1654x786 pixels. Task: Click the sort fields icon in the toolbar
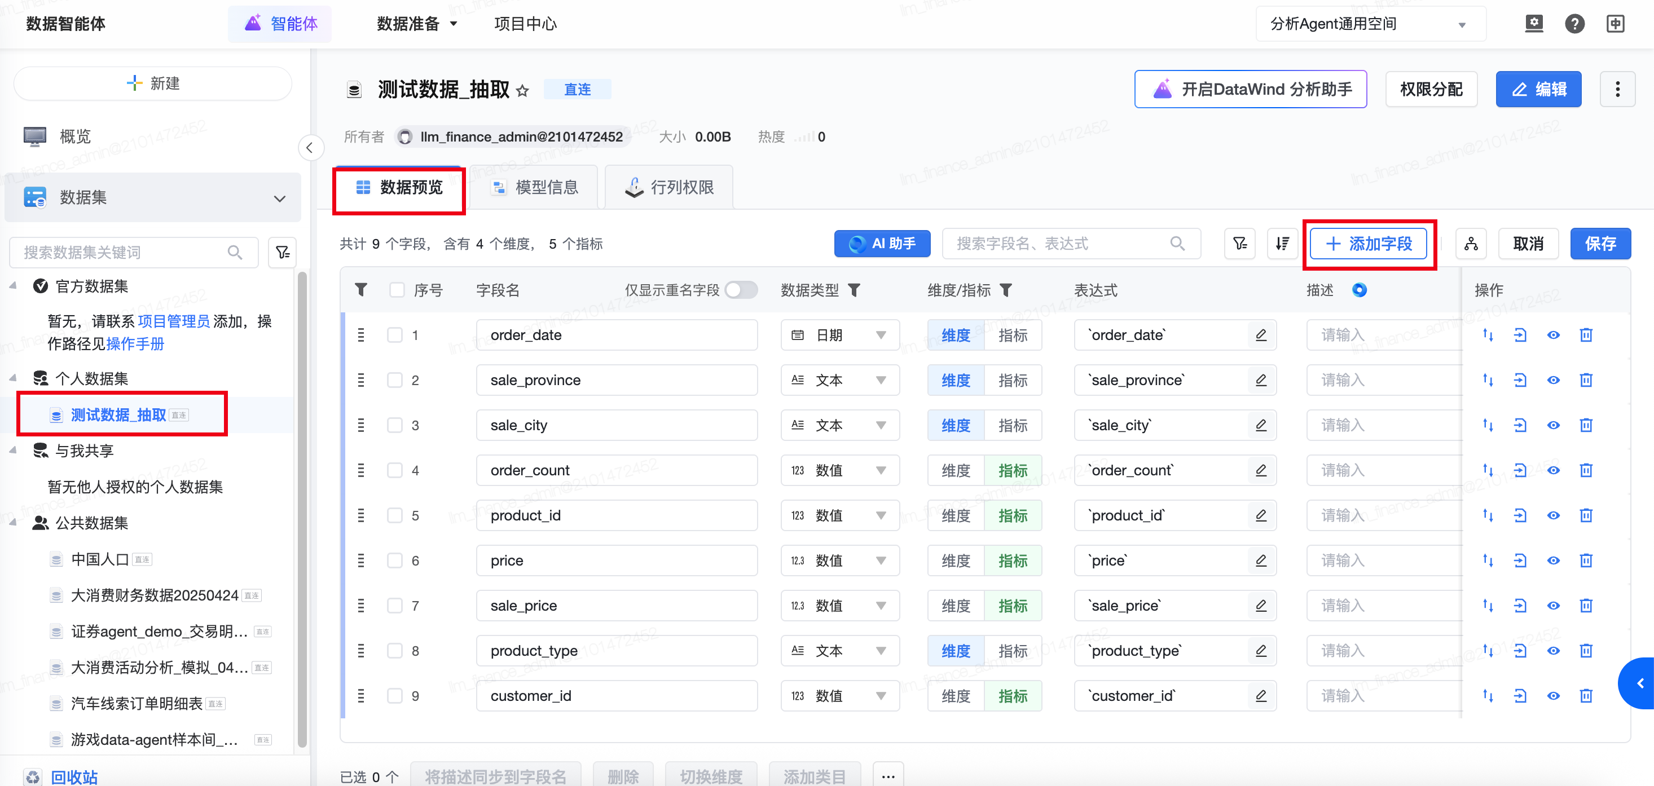pos(1282,244)
